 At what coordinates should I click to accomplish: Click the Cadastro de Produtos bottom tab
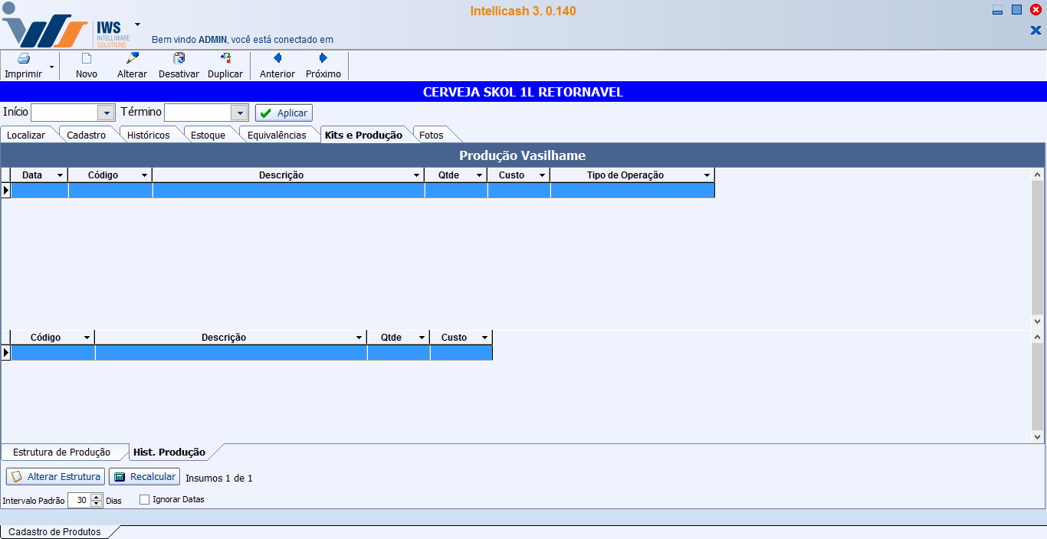tap(54, 531)
